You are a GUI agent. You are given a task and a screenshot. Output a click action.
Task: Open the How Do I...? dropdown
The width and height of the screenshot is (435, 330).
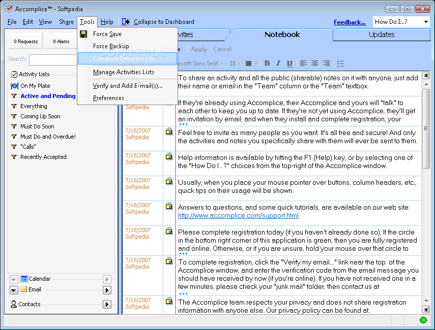pyautogui.click(x=426, y=22)
